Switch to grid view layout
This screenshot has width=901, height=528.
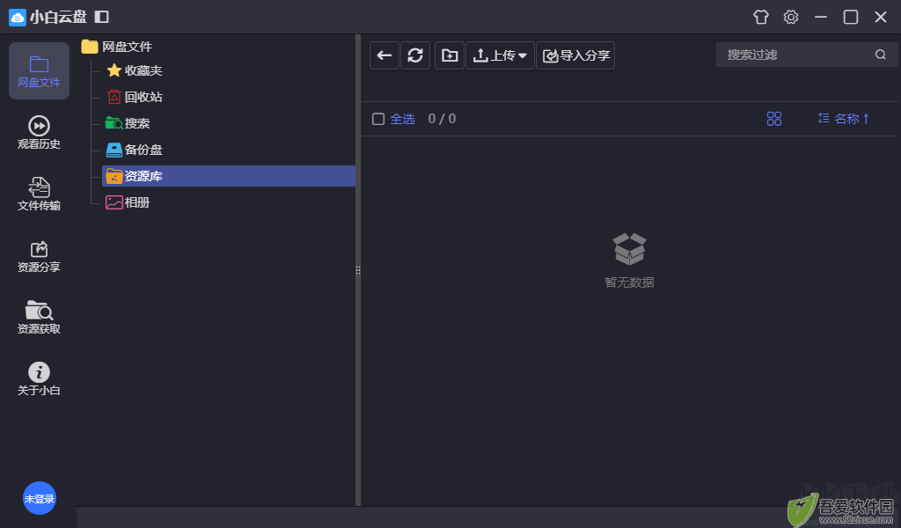click(x=774, y=119)
